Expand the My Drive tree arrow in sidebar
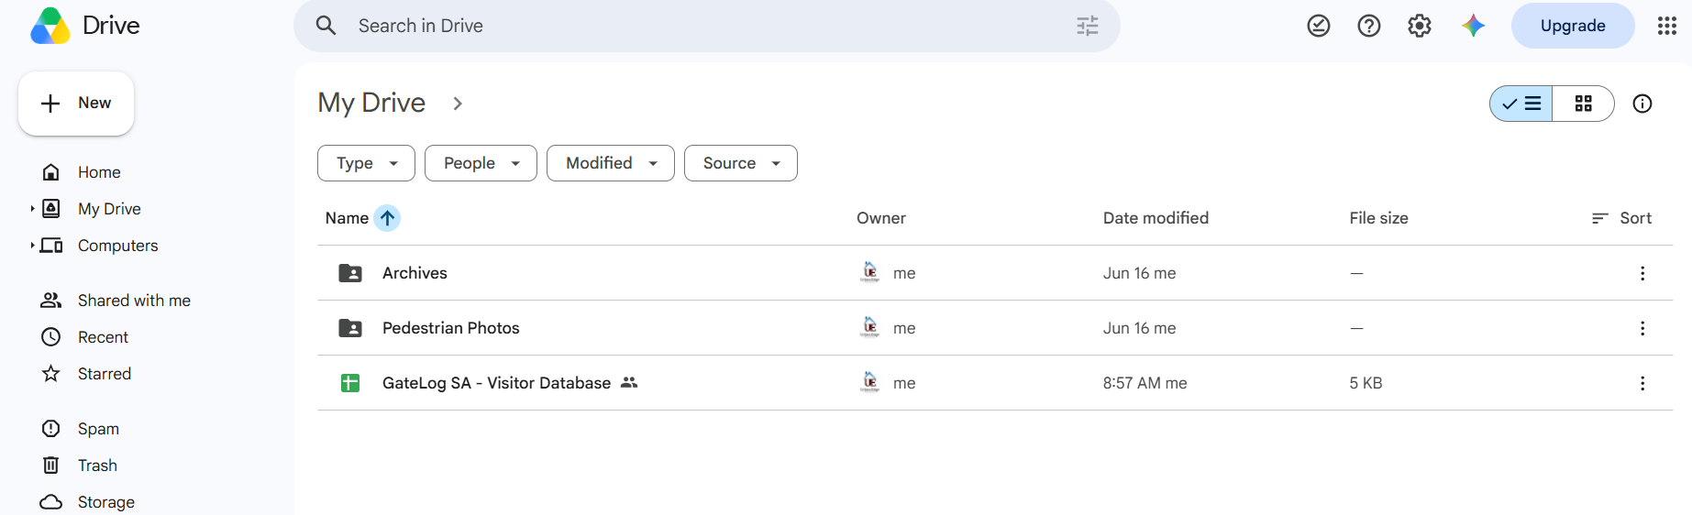The width and height of the screenshot is (1692, 515). 32,209
